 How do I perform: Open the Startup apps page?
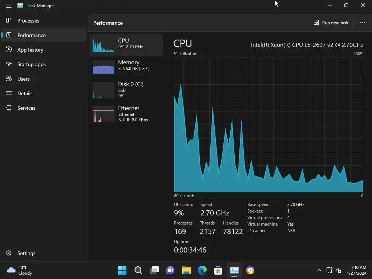32,64
